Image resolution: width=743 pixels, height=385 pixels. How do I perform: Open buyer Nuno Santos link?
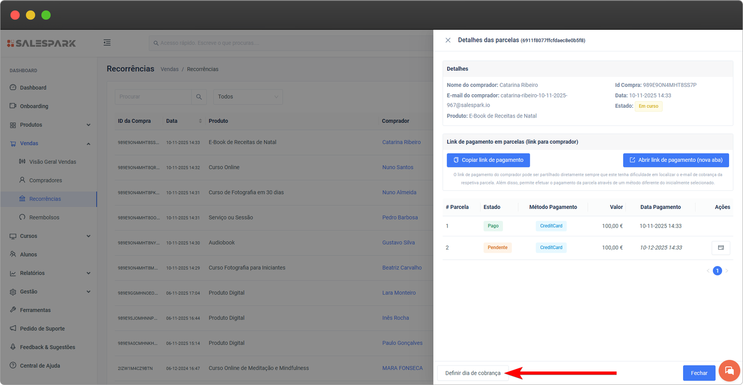[398, 167]
